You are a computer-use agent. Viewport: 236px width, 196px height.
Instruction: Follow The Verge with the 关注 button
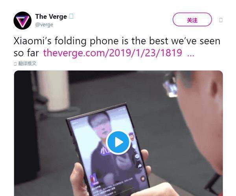click(x=192, y=20)
